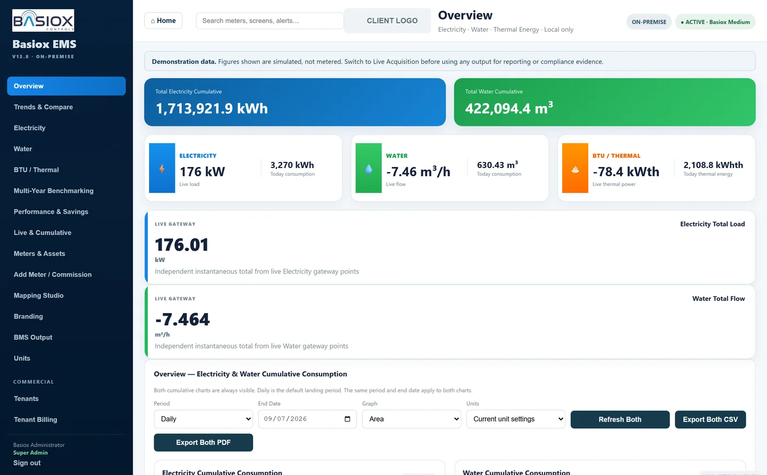This screenshot has height=475, width=767.
Task: Click the BTU thermal flame icon
Action: pyautogui.click(x=575, y=170)
